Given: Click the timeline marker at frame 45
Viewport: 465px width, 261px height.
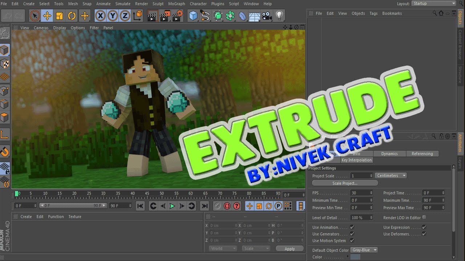Looking at the screenshot, I should 147,193.
